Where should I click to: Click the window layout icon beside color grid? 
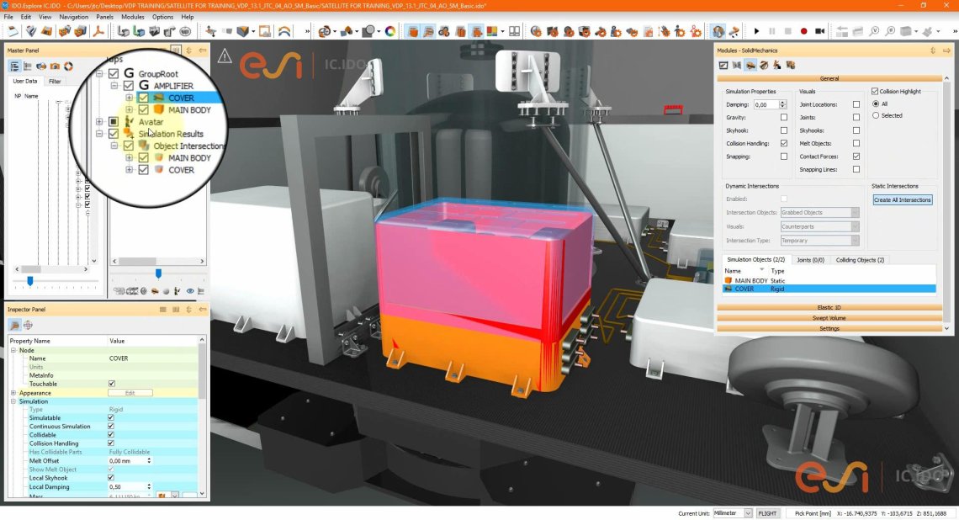(514, 31)
